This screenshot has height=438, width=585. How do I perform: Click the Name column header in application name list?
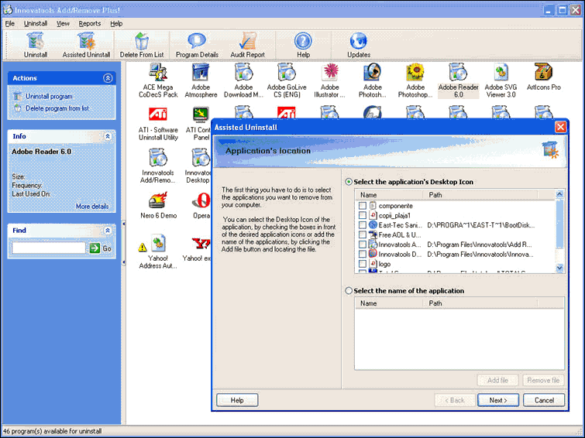[390, 303]
